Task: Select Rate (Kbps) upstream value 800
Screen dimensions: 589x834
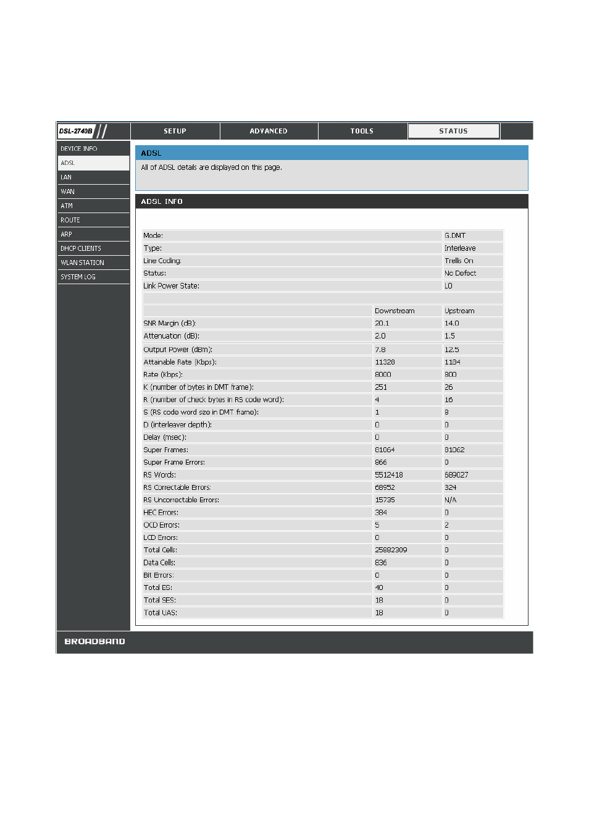Action: click(450, 374)
